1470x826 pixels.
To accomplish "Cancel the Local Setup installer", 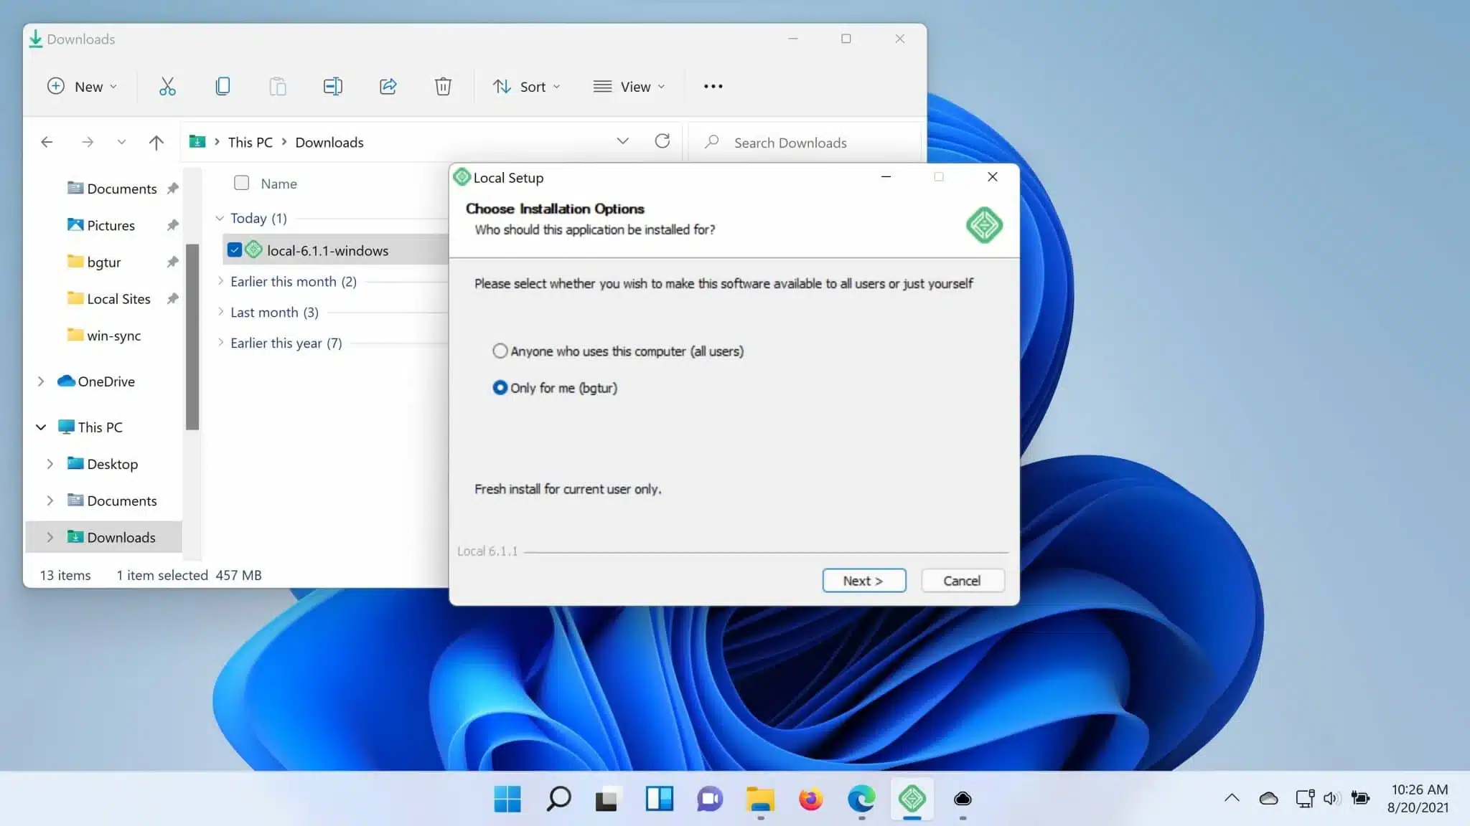I will click(962, 581).
